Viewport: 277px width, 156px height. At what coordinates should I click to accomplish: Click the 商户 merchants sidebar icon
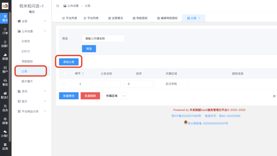point(5,69)
